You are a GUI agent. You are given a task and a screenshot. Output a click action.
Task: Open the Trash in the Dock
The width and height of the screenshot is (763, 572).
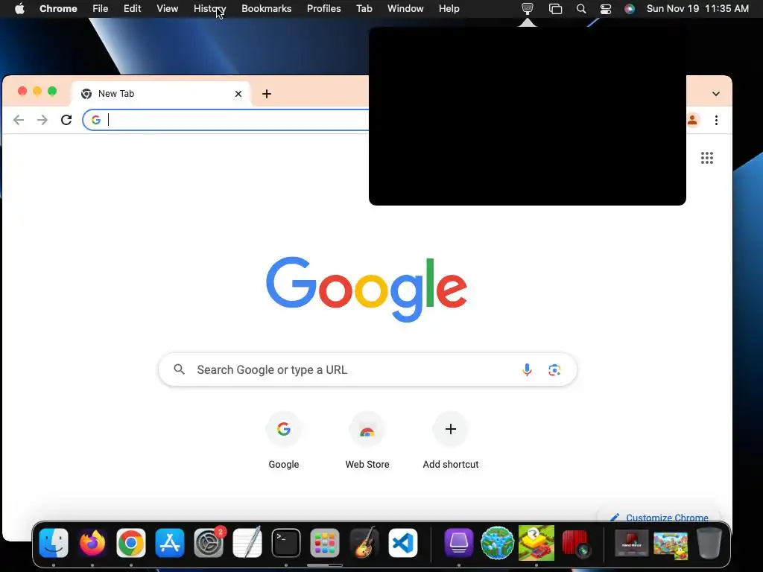pyautogui.click(x=709, y=543)
